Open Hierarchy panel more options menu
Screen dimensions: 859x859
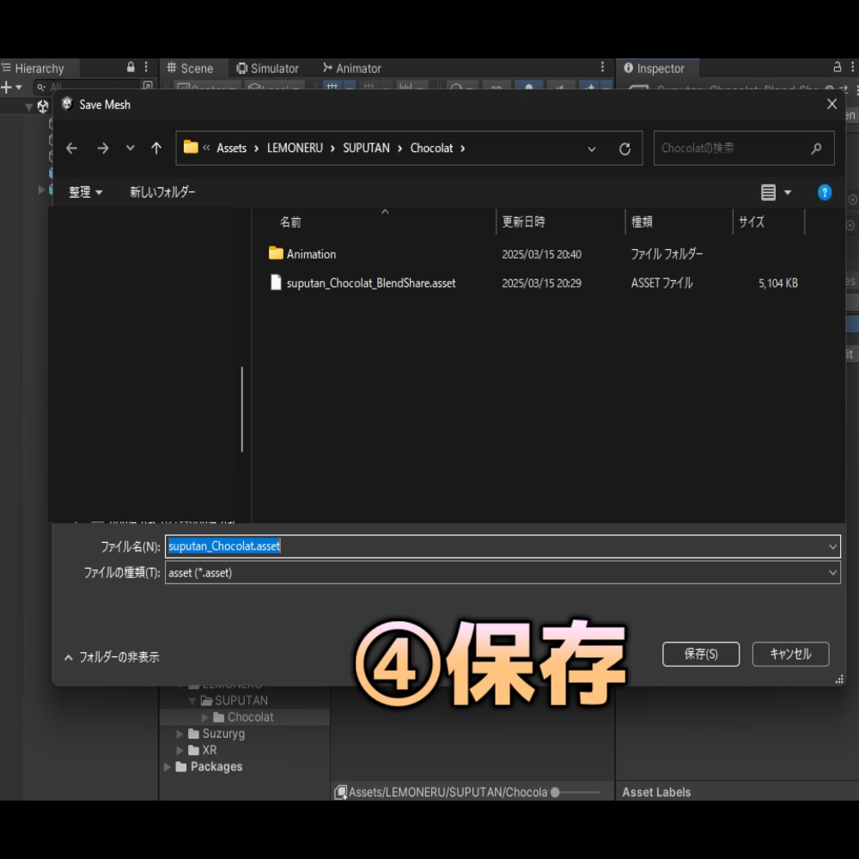pyautogui.click(x=146, y=67)
